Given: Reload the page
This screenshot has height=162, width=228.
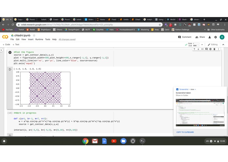Looking at the screenshot, I should (x=13, y=25).
